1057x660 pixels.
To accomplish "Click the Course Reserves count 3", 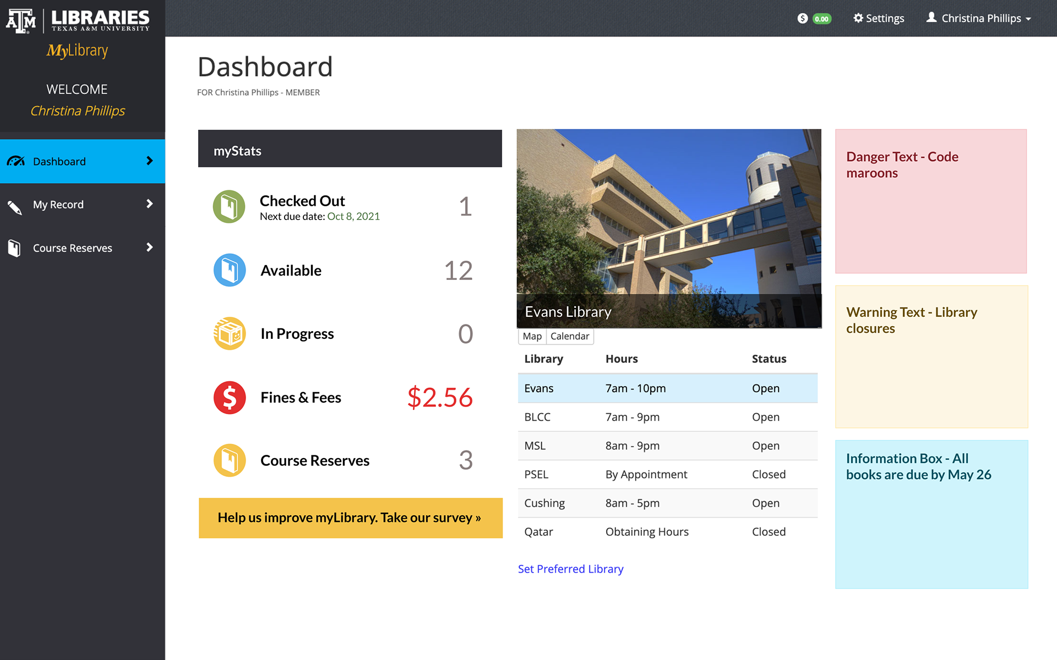I will coord(466,460).
